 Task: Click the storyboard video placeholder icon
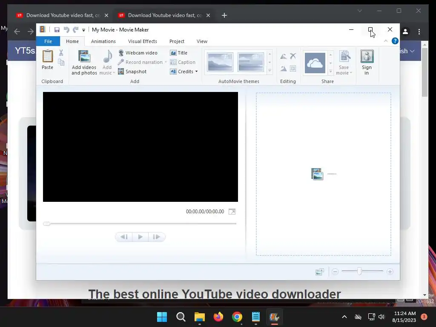coord(317,174)
